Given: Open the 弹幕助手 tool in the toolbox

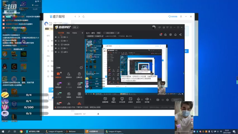Looking at the screenshot, I should tap(58, 75).
